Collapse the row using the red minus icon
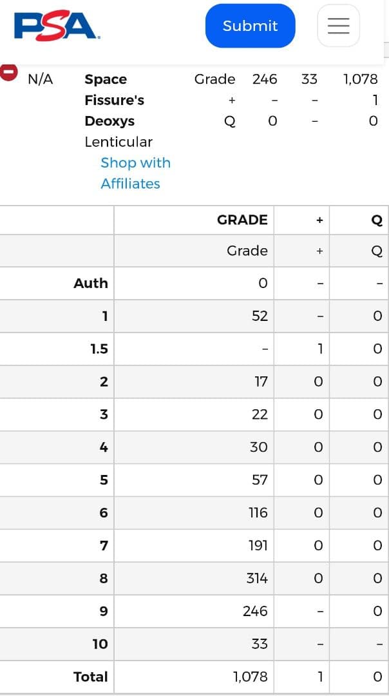 click(x=8, y=72)
